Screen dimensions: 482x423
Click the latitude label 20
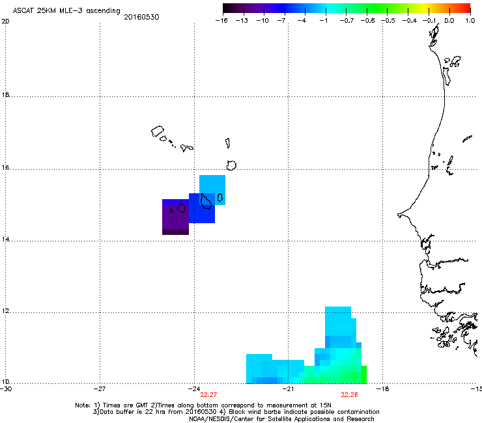[5, 21]
